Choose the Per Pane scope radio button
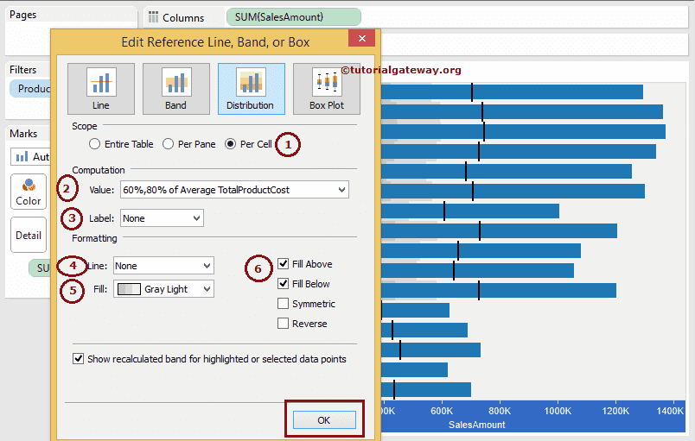 [x=168, y=144]
